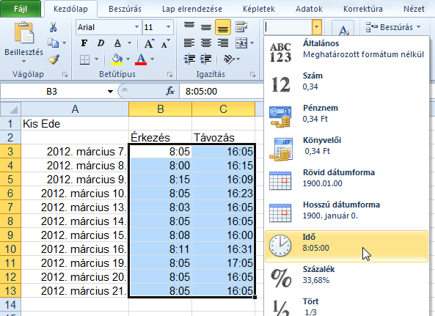Decrease font size

tap(166, 43)
